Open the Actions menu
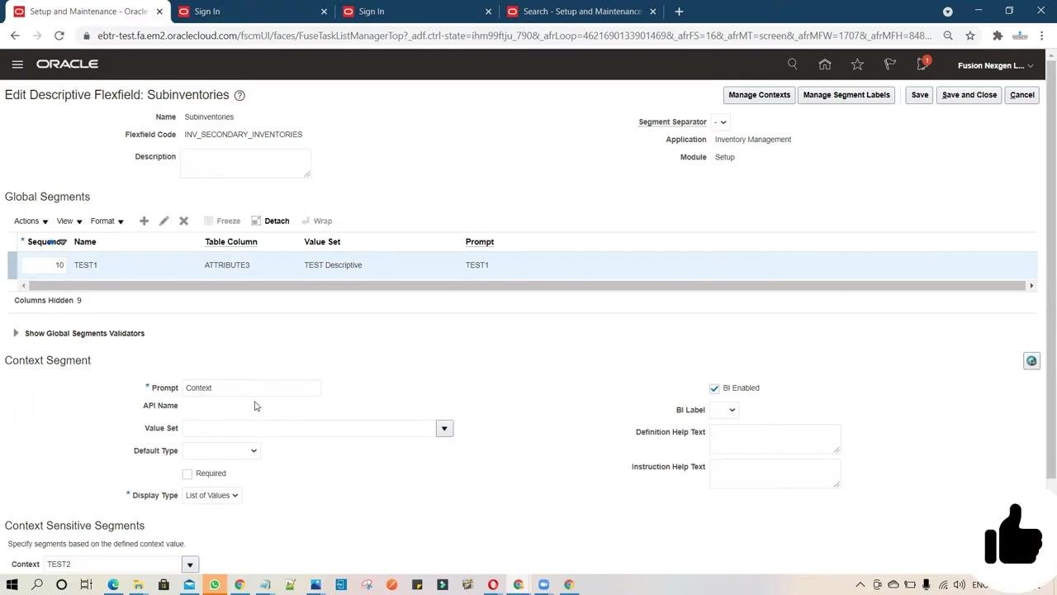The image size is (1057, 595). [31, 221]
